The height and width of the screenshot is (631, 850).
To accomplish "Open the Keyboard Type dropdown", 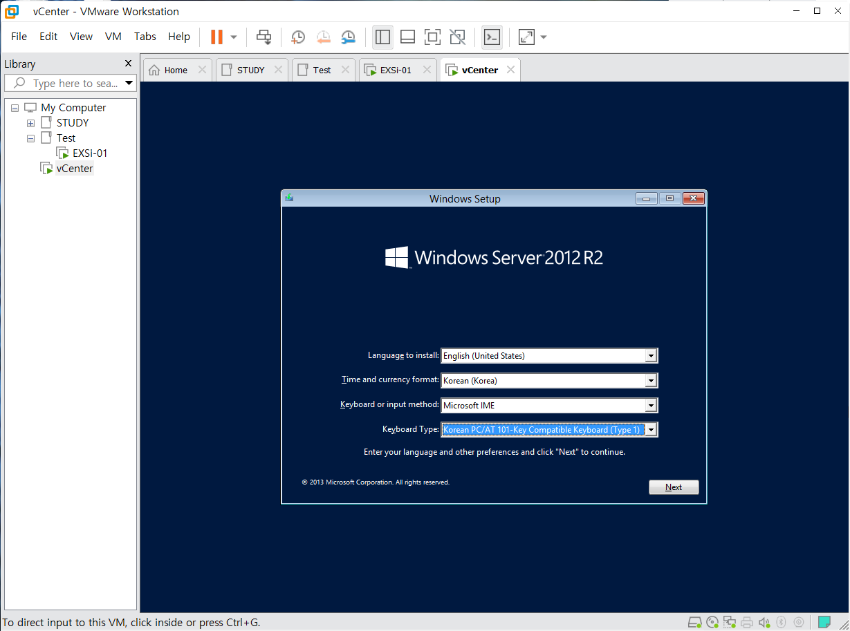I will pyautogui.click(x=650, y=430).
